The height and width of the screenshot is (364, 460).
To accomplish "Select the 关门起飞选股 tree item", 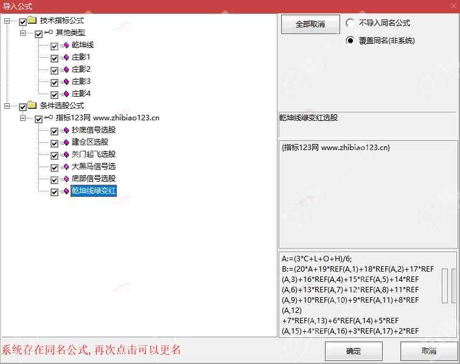I will [93, 155].
